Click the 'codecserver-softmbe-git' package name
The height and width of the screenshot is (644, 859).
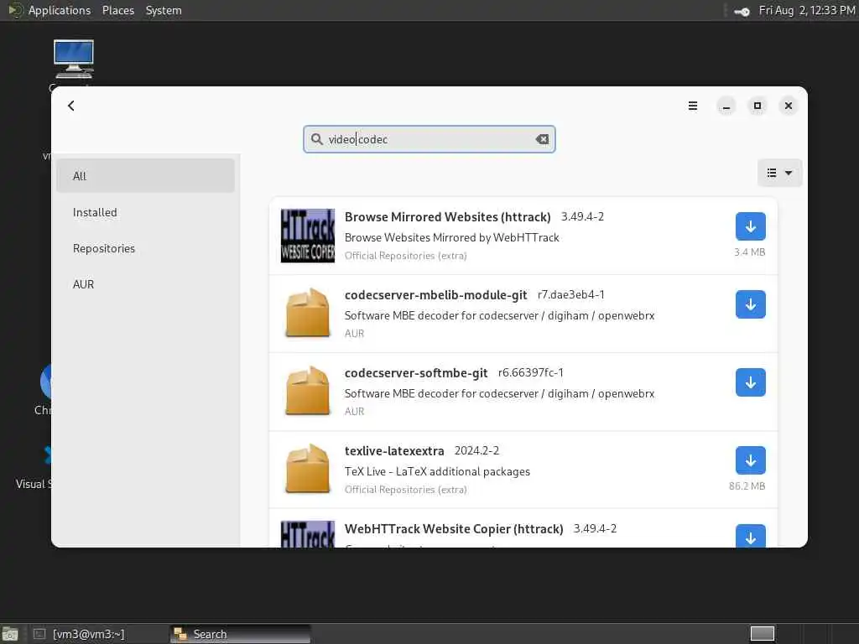416,373
